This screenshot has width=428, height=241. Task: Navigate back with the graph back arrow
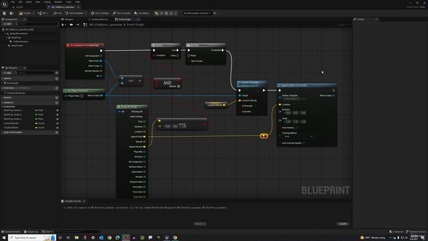(x=72, y=25)
